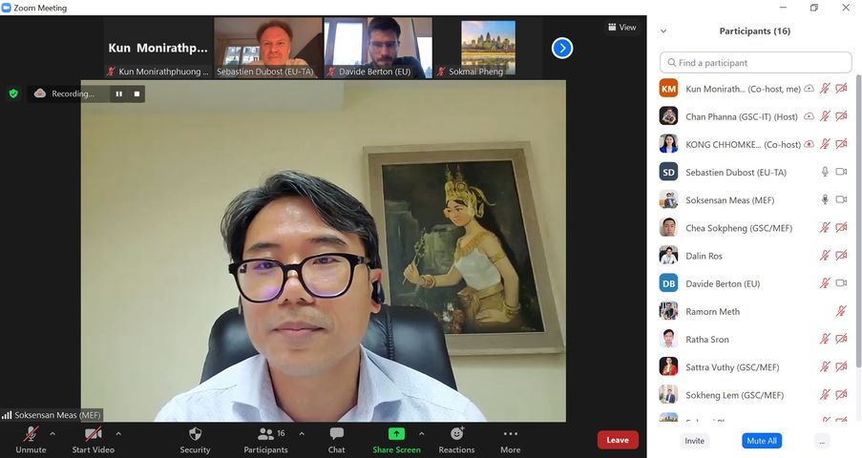Screen dimensions: 862x458
Task: Expand audio options arrow beside Unmute
Action: point(53,433)
